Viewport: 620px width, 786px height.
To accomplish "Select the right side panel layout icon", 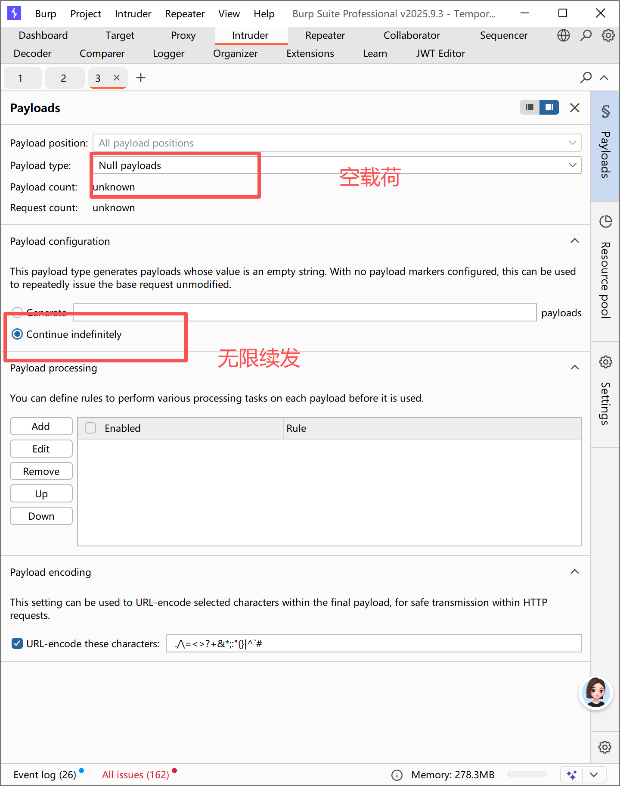I will pyautogui.click(x=549, y=107).
